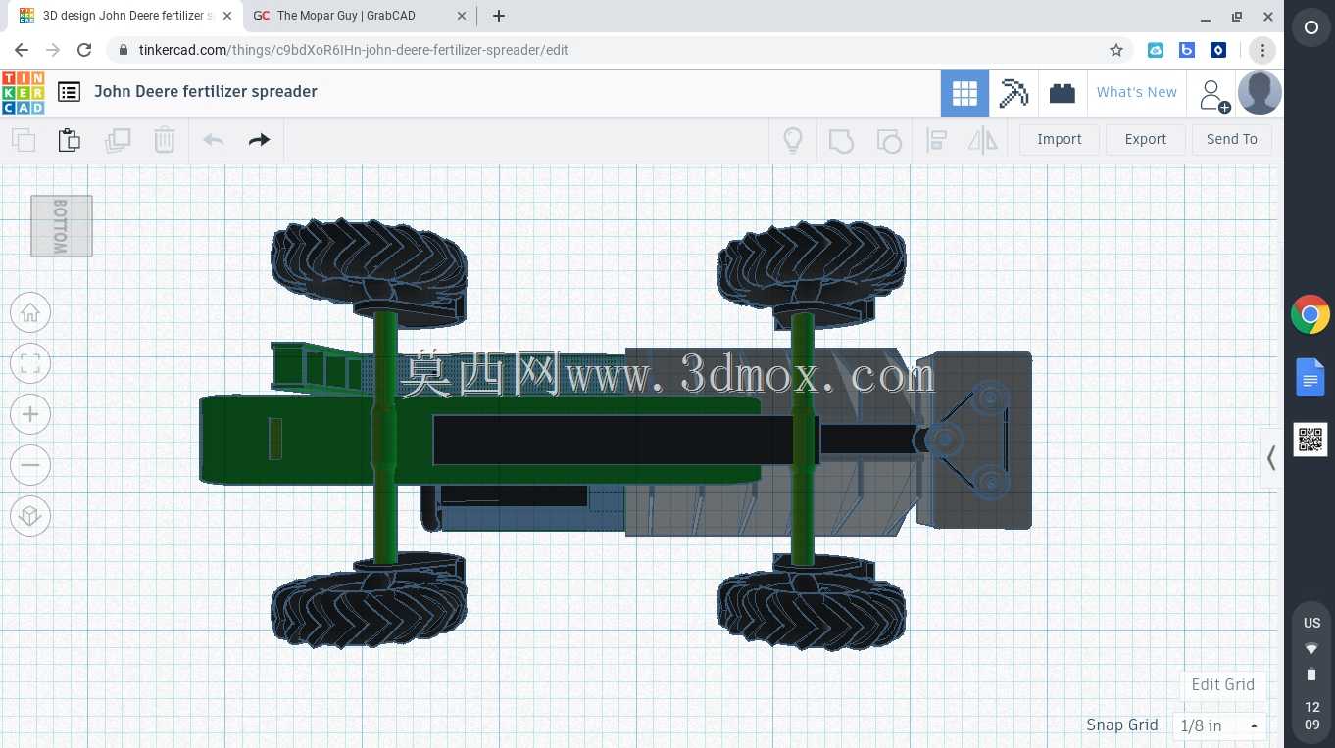Close the GrabCAD browser tab
The width and height of the screenshot is (1335, 748).
pyautogui.click(x=462, y=16)
